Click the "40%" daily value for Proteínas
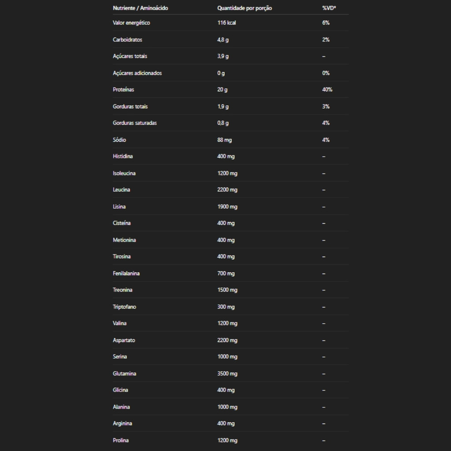 pos(327,89)
